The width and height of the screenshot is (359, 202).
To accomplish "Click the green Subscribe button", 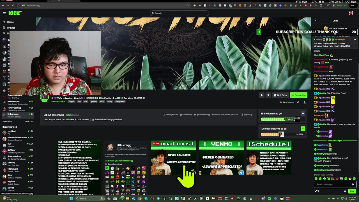I will 298,95.
